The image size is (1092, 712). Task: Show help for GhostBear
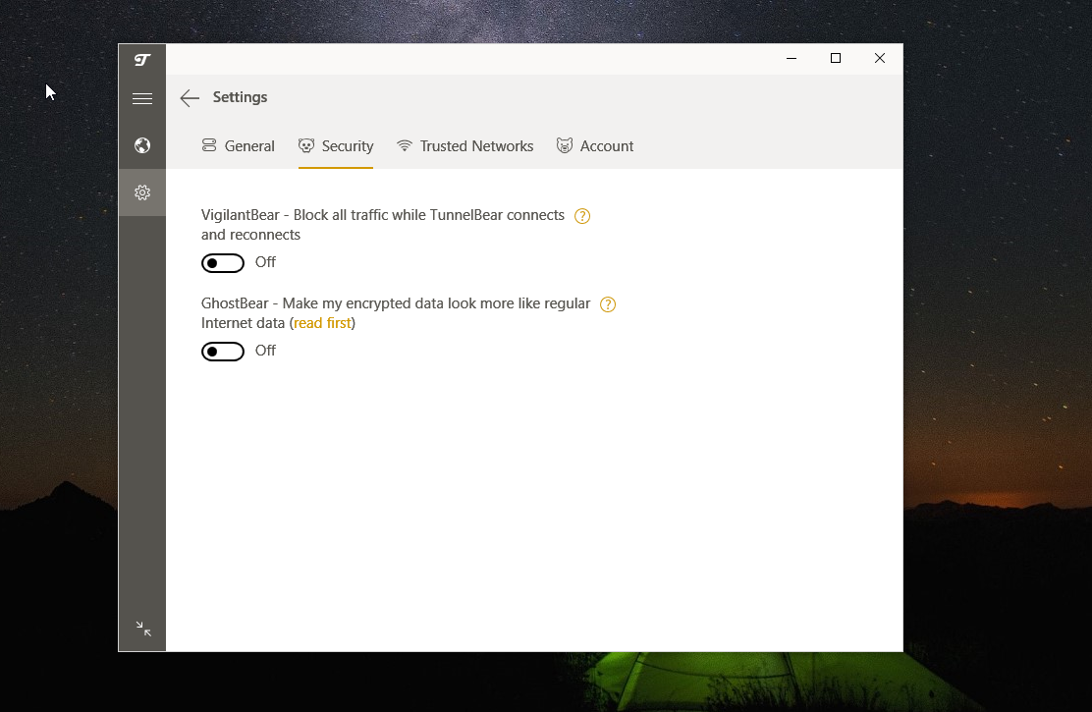[608, 304]
